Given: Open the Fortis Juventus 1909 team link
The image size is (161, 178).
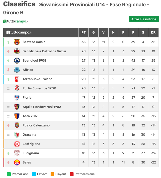Looking at the screenshot, I should tap(39, 88).
